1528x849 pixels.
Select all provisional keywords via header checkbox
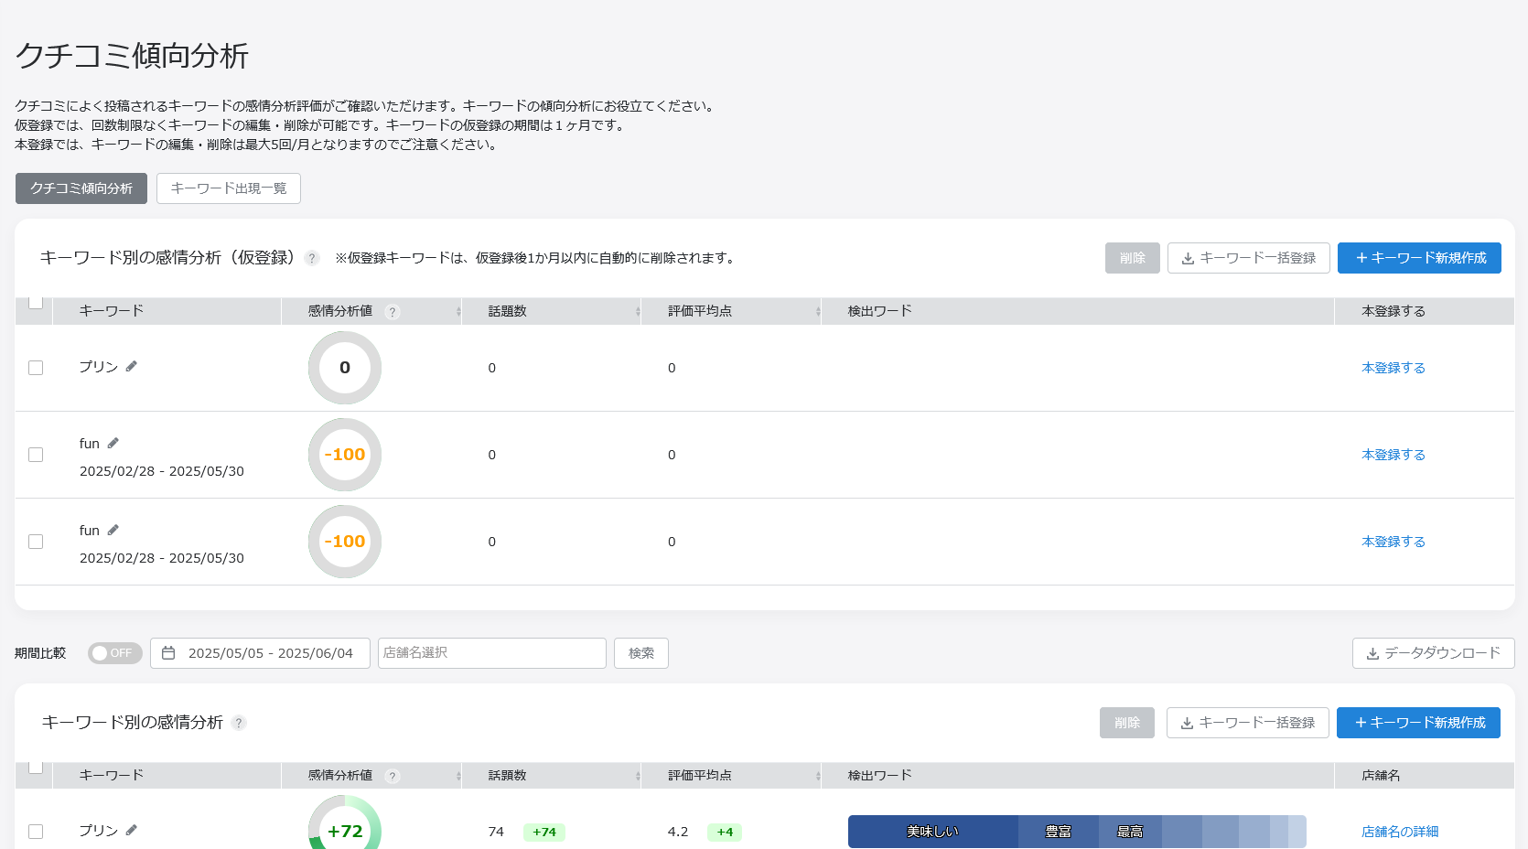pyautogui.click(x=36, y=303)
